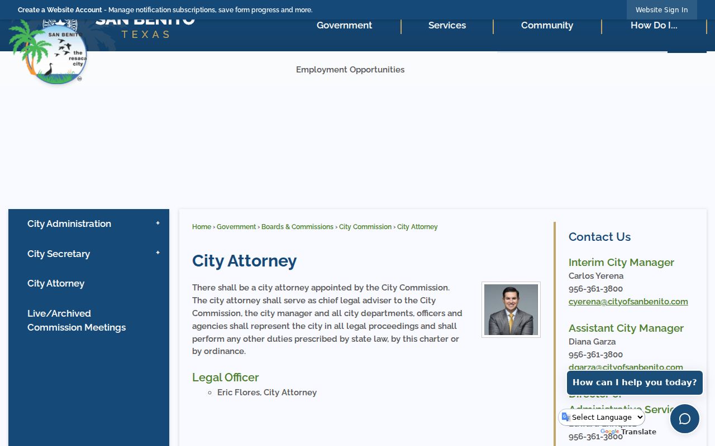Click City Attorney breadcrumb link
Viewport: 715px width, 446px height.
(x=417, y=227)
